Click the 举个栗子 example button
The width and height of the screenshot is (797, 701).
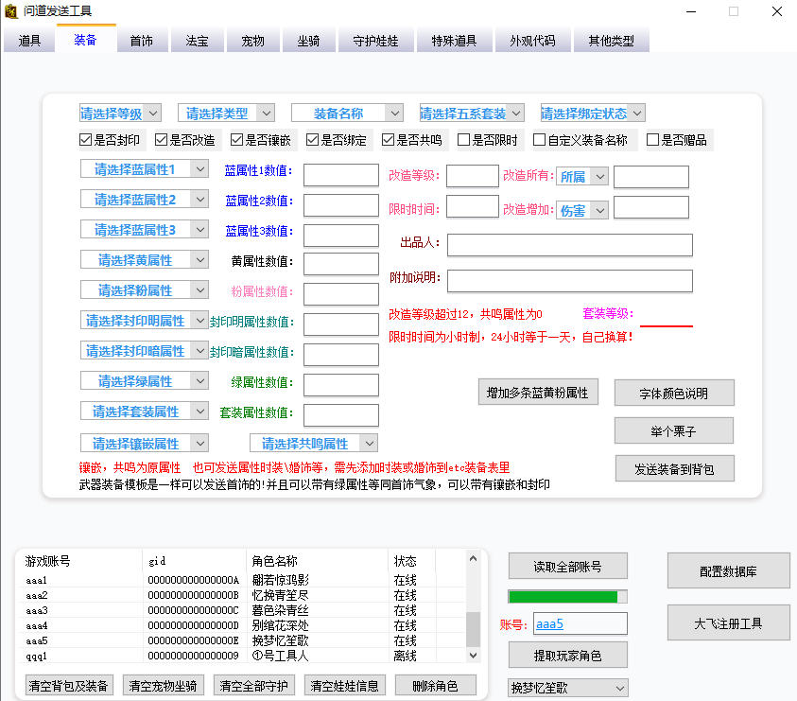(x=674, y=430)
